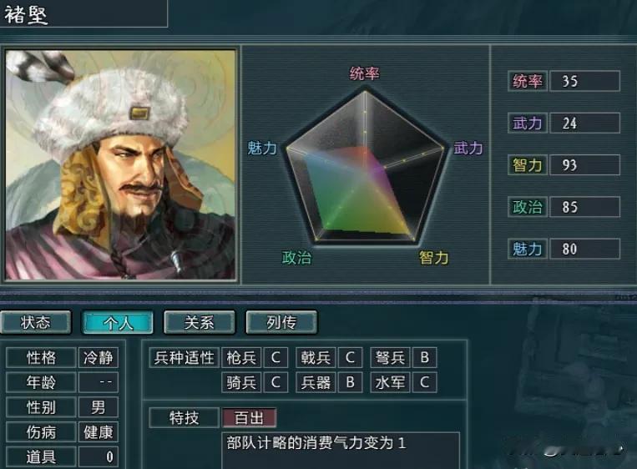Viewport: 637px width, 469px height.
Task: Click the 性格 value 冷静
Action: point(99,358)
